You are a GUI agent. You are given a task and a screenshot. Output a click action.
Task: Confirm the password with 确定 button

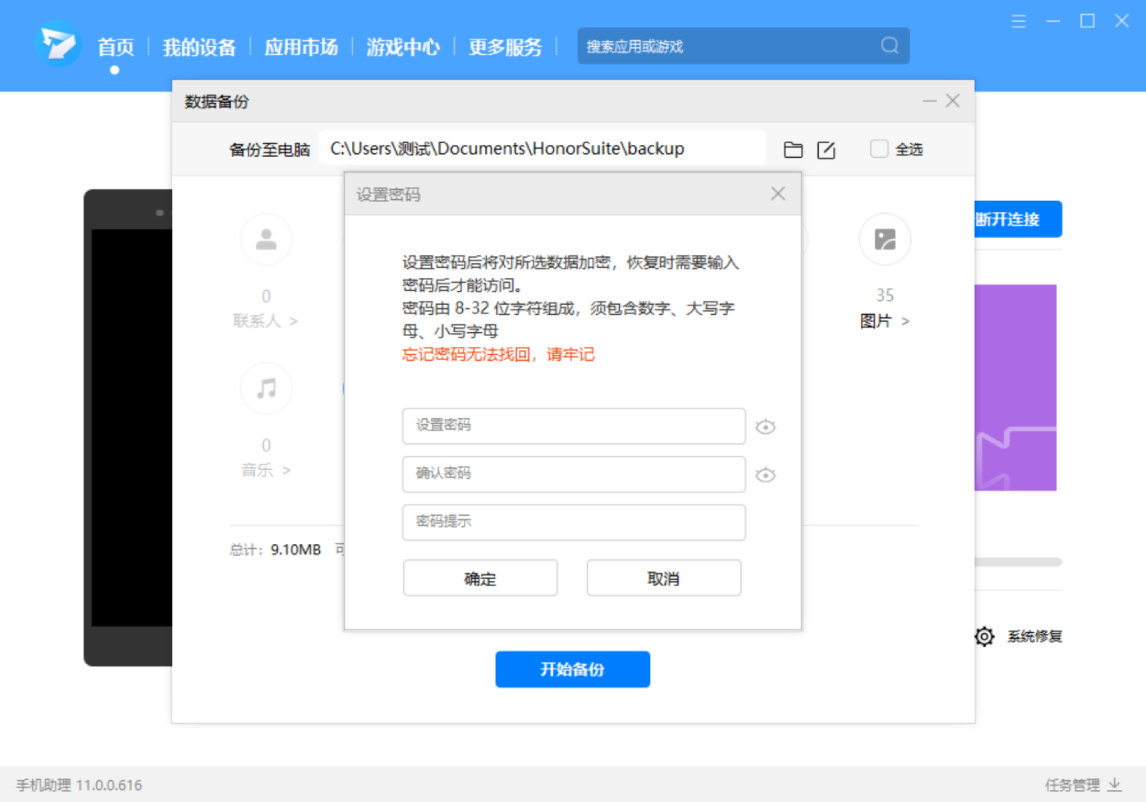[x=480, y=577]
